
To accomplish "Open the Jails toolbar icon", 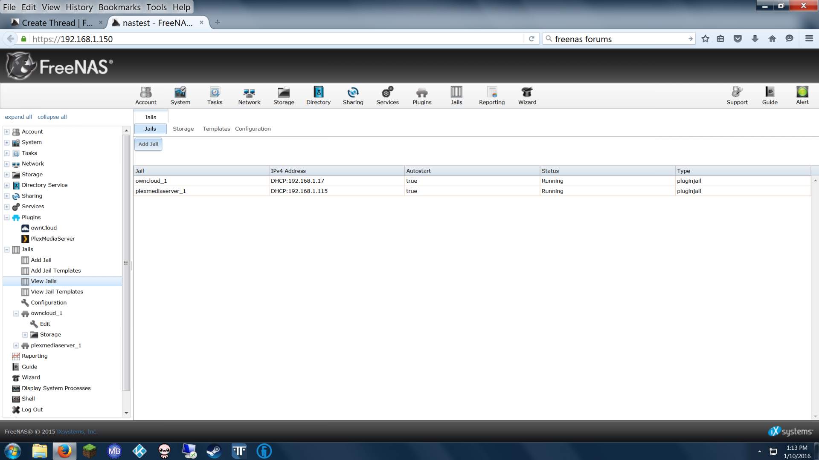I will tap(456, 96).
